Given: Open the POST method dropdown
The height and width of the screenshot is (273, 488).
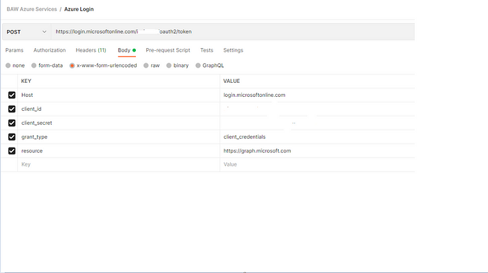Looking at the screenshot, I should [26, 32].
